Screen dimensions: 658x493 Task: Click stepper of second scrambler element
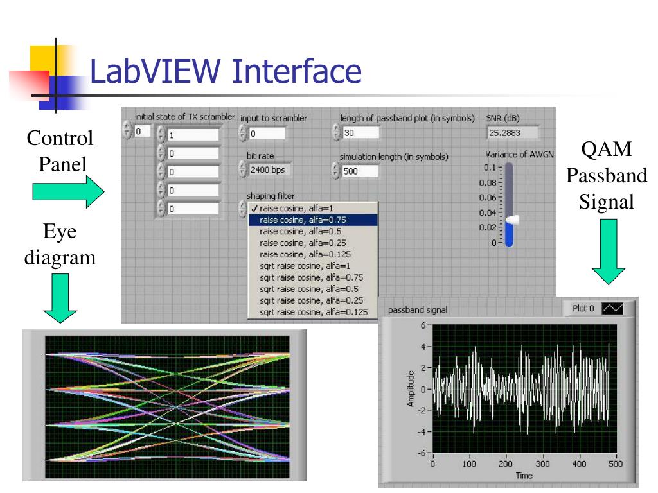pos(161,153)
